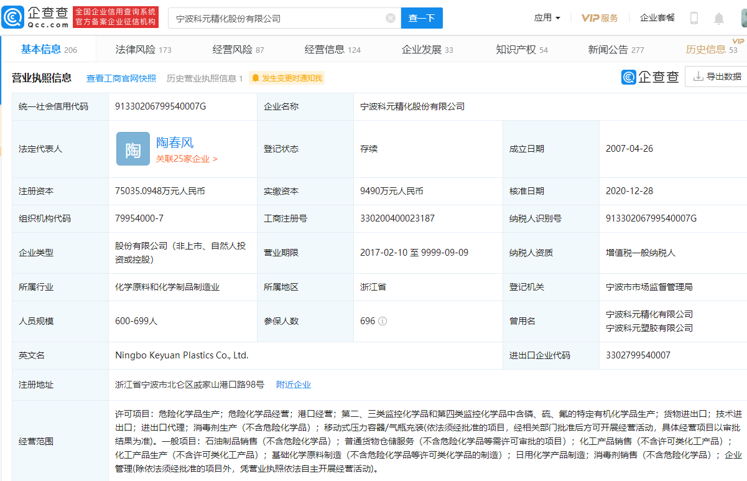Click the 全国企业信用查询系统 red banner
Image resolution: width=747 pixels, height=481 pixels.
(116, 17)
